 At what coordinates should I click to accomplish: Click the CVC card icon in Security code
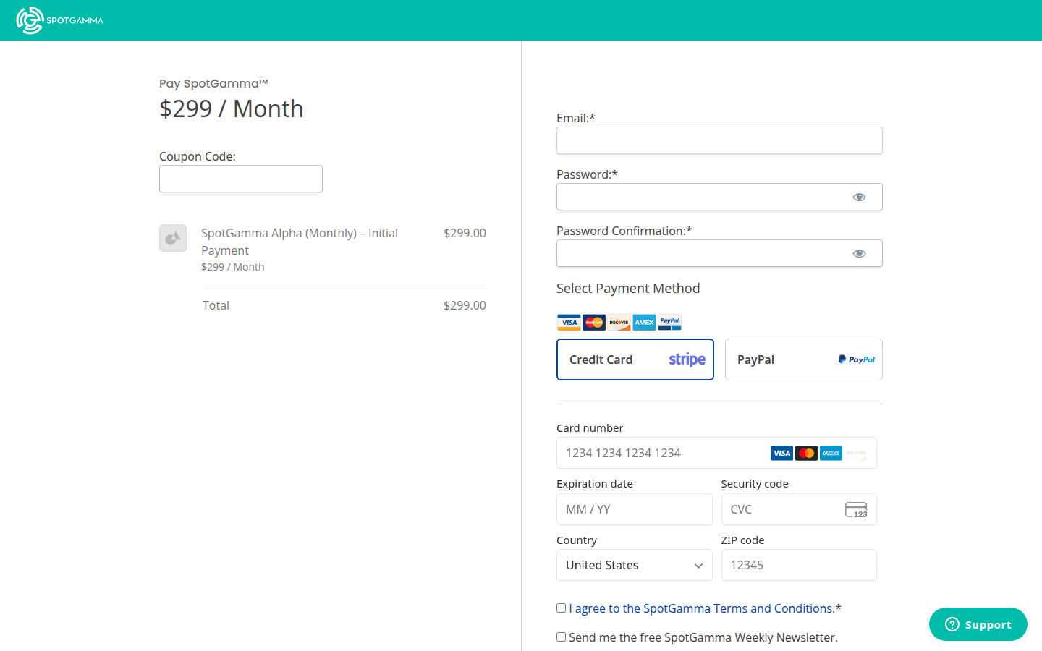tap(856, 510)
